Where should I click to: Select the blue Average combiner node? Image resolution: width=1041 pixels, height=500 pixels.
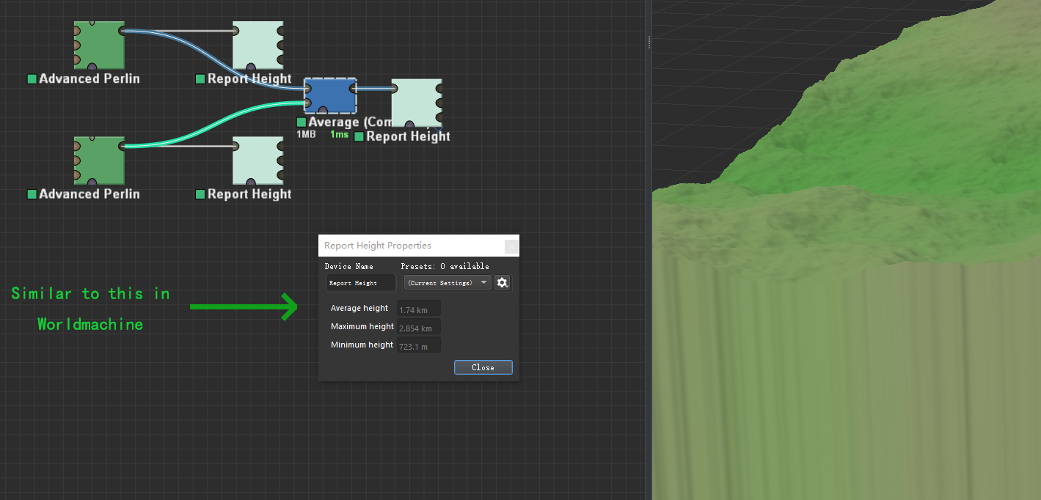330,95
